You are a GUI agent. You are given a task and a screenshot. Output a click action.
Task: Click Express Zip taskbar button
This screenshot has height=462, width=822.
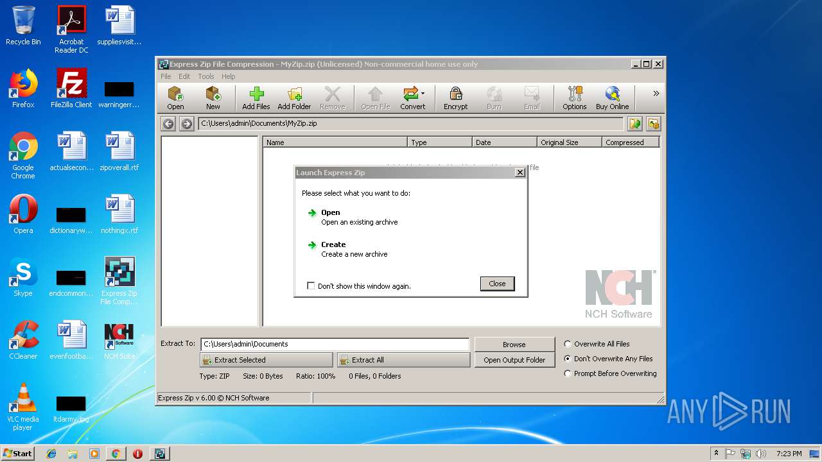click(159, 454)
